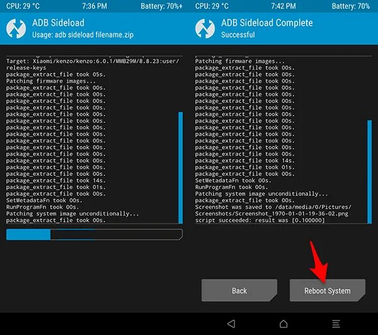Click 'package_extract_file took 05s.' log line
Image resolution: width=378 pixels, height=335 pixels.
click(56, 75)
